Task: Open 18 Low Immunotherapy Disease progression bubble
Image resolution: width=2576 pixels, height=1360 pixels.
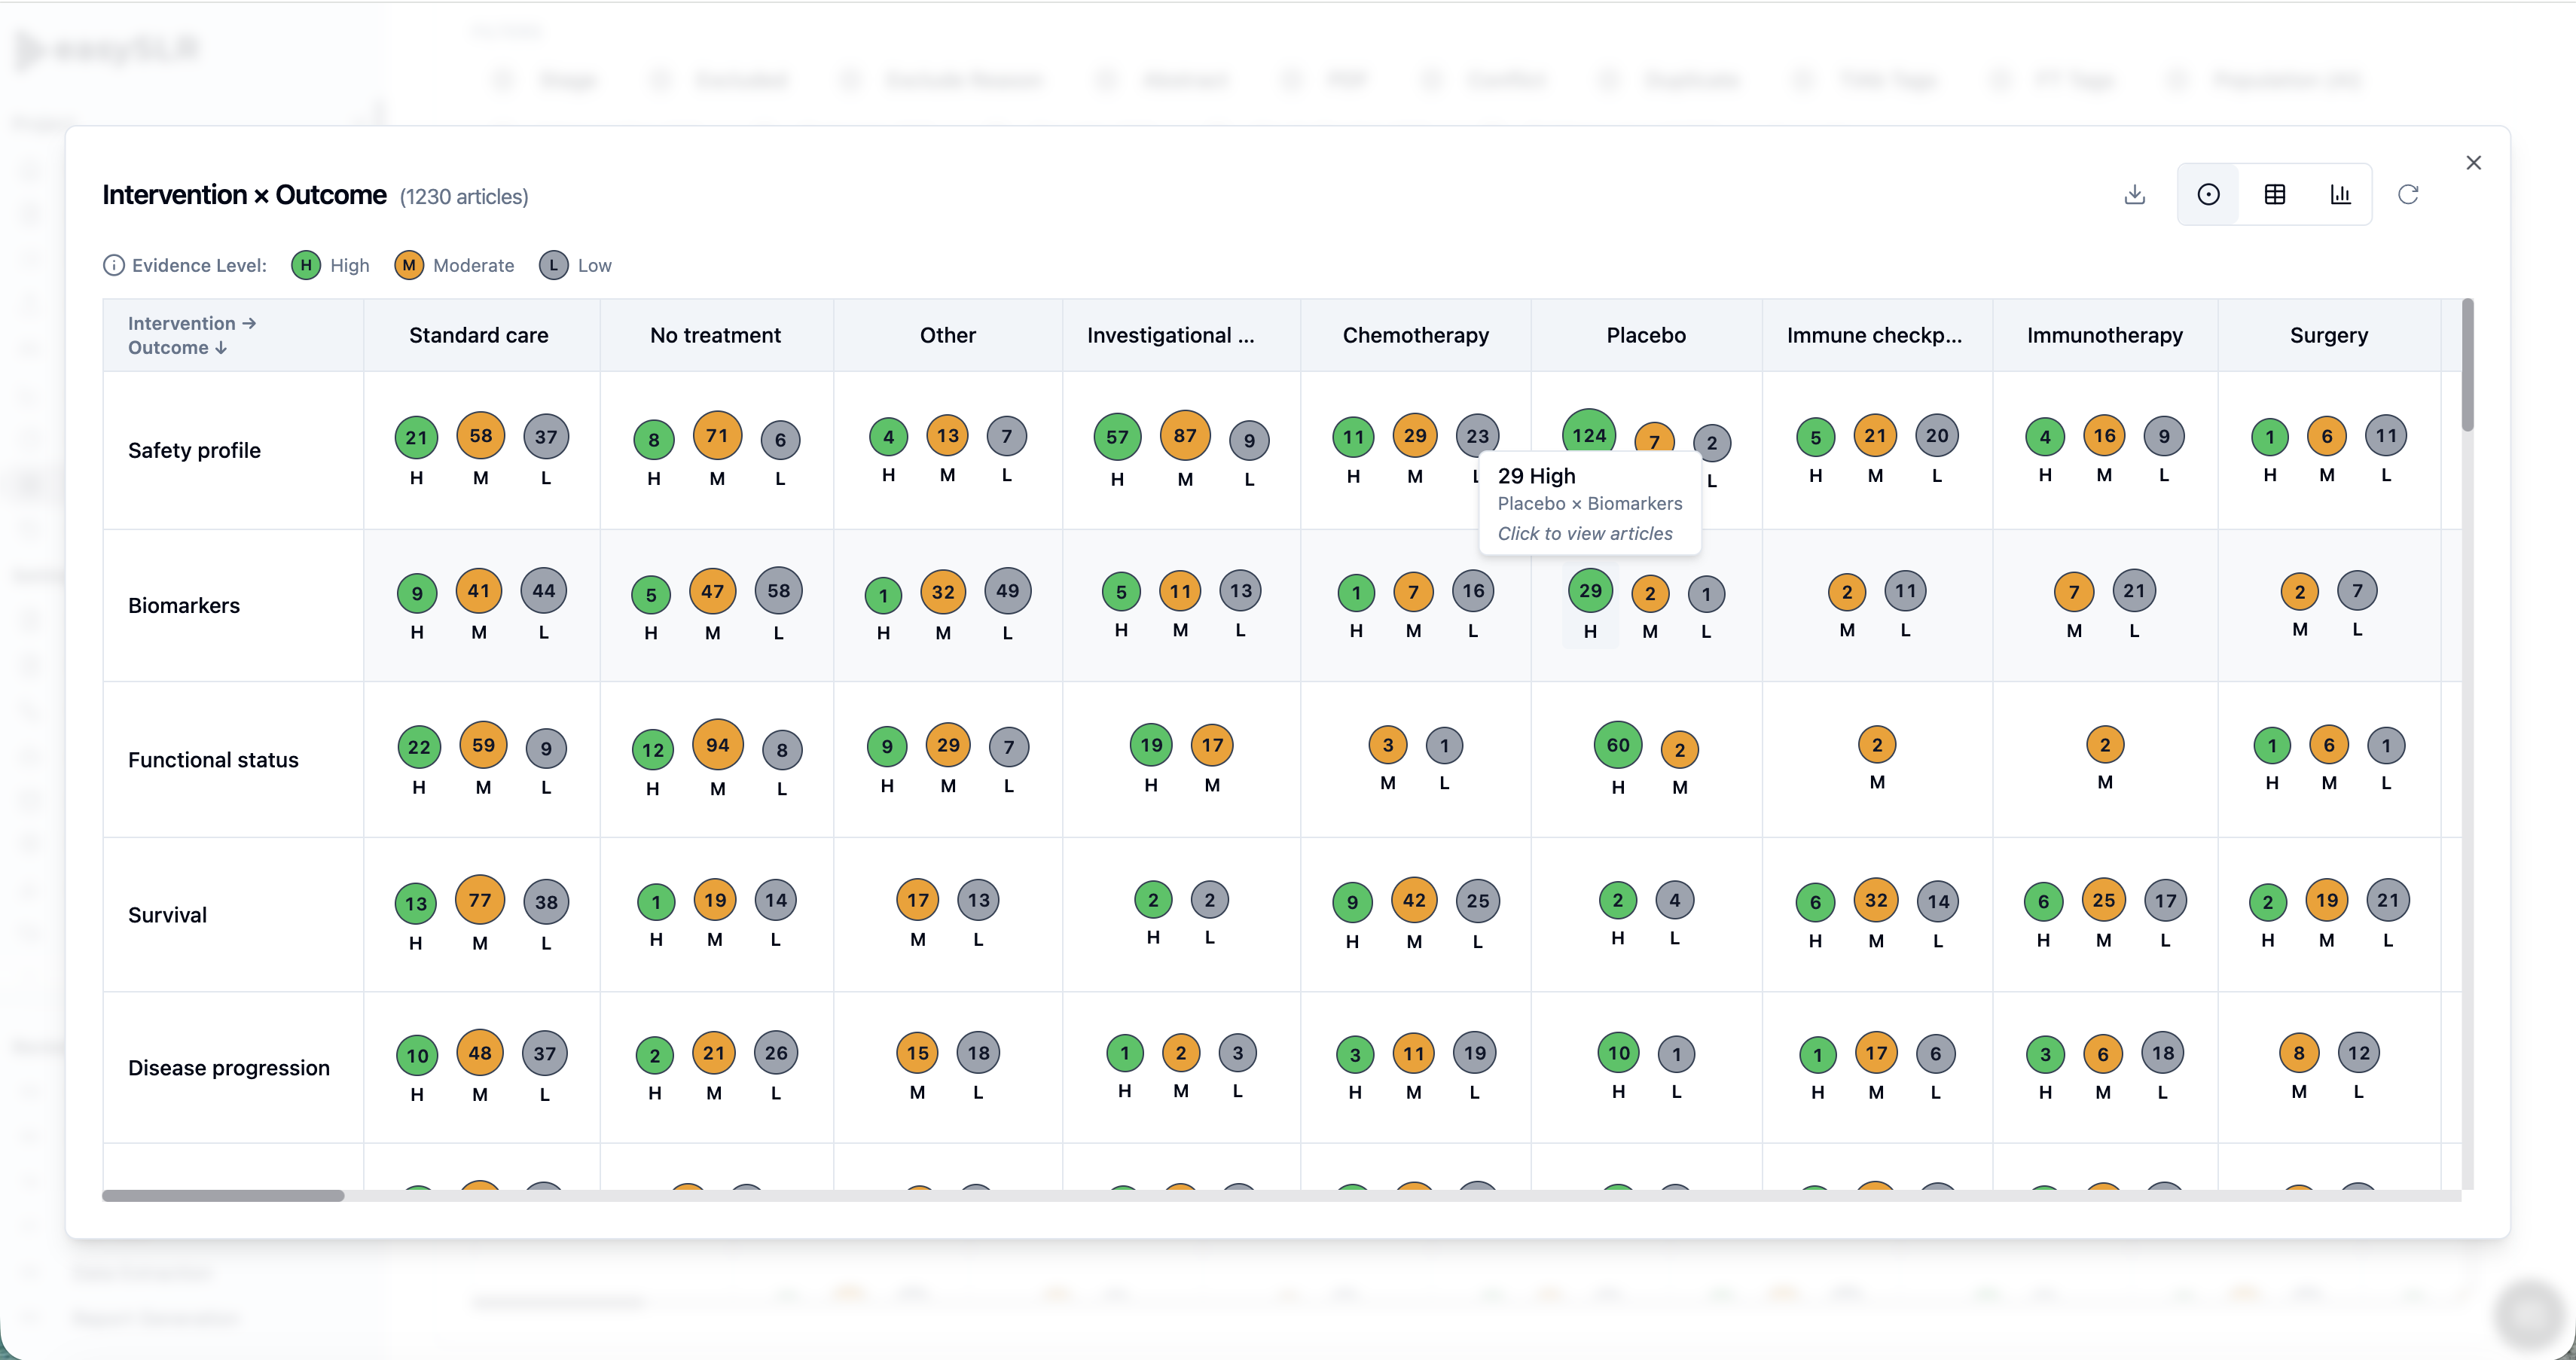Action: coord(2163,1054)
